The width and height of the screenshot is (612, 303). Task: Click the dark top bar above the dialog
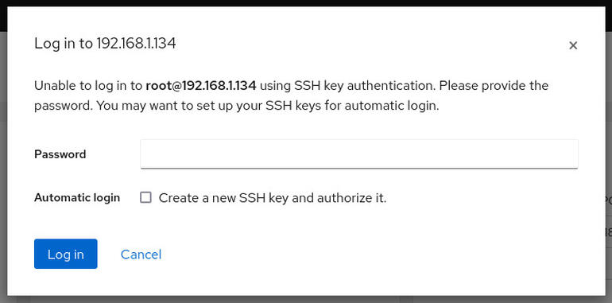point(306,3)
